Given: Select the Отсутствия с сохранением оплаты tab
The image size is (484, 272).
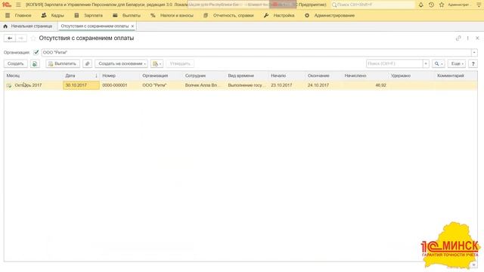Looking at the screenshot, I should pyautogui.click(x=95, y=26).
